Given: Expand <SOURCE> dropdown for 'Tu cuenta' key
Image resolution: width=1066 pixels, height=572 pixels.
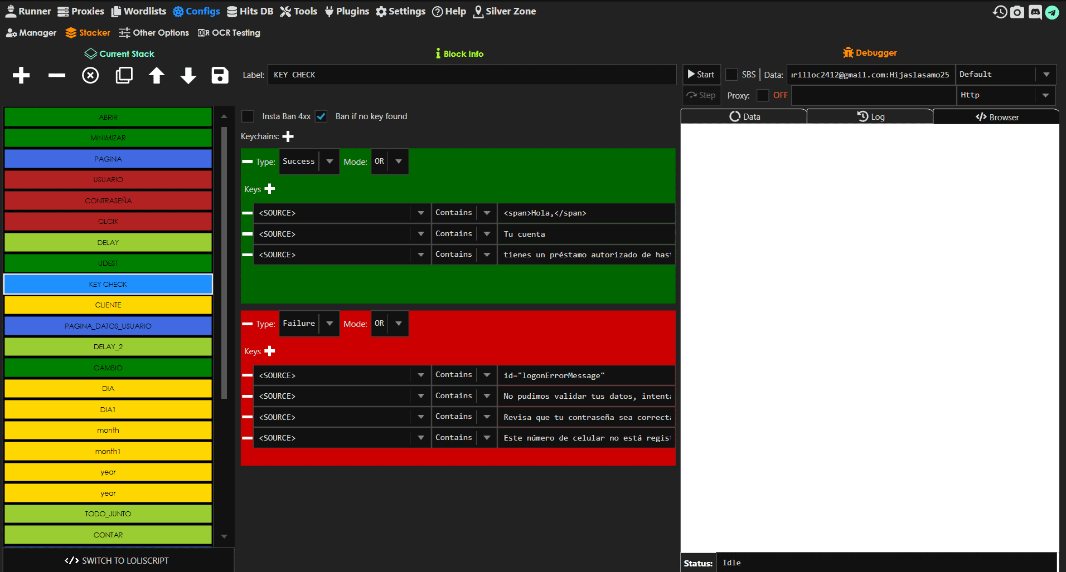Looking at the screenshot, I should (x=420, y=234).
